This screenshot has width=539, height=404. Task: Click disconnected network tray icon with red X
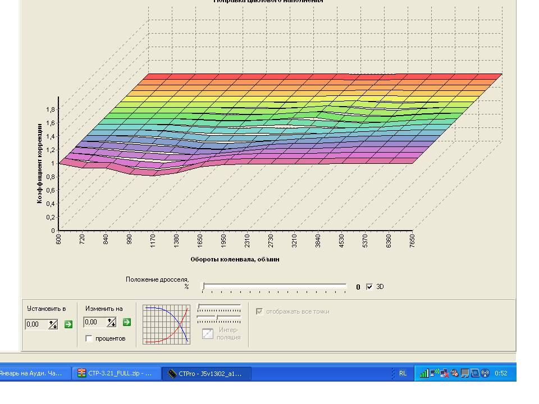445,373
